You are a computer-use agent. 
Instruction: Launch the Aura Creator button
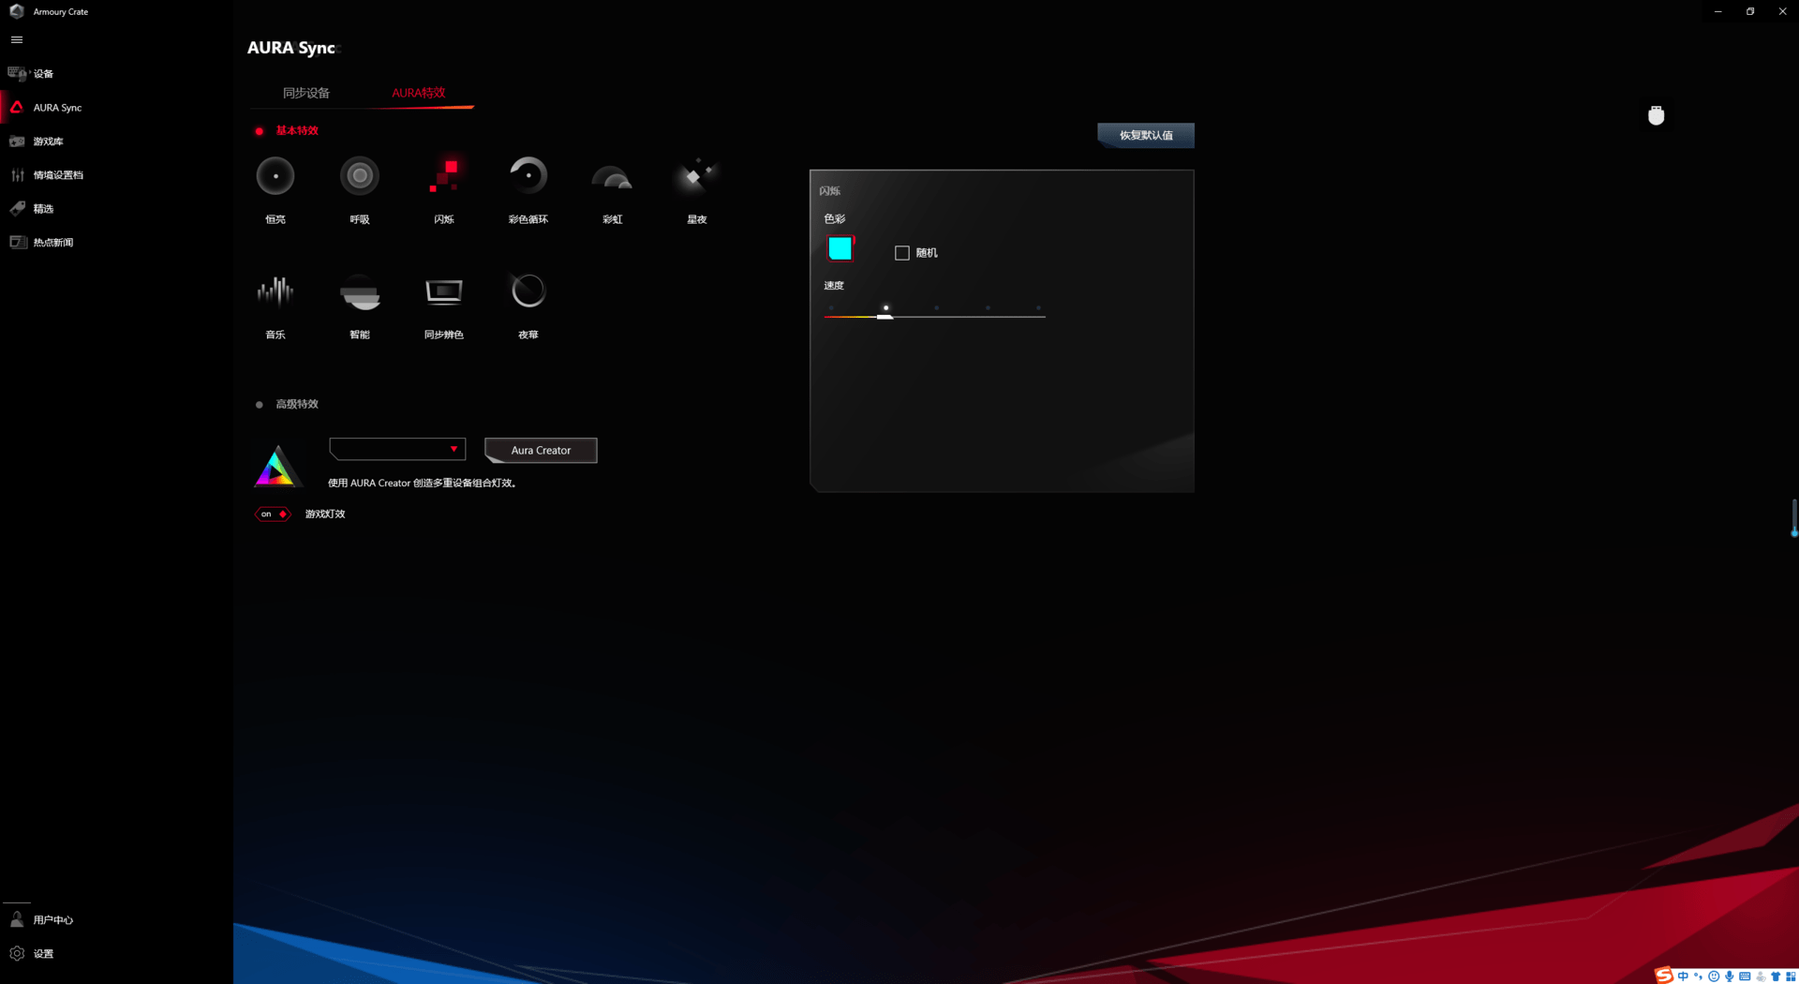[541, 451]
